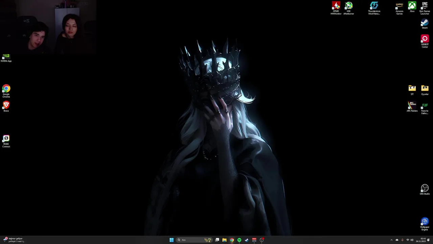Select the SIT folder on desktop

(x=412, y=90)
